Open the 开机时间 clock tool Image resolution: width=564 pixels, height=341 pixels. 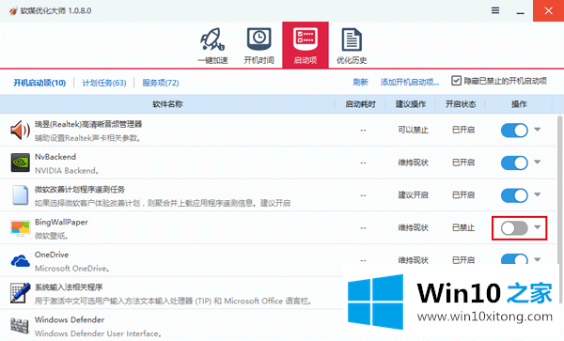click(x=259, y=46)
